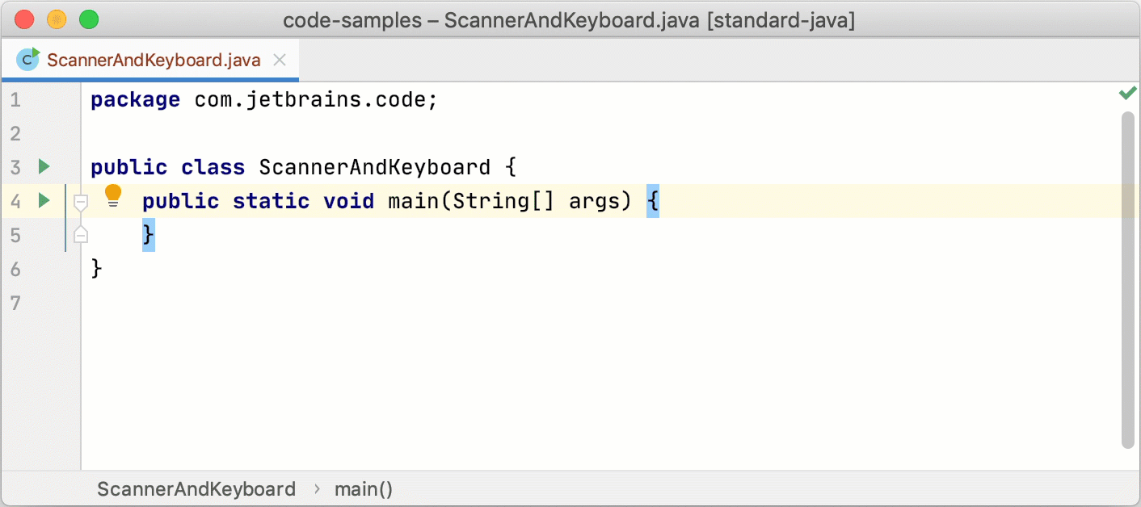Close the ScannerAndKeyboard.java tab
This screenshot has width=1141, height=507.
[x=280, y=60]
